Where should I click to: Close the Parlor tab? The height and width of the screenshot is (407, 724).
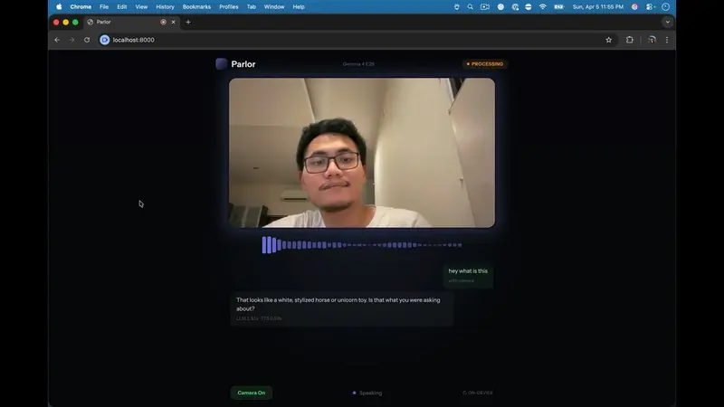173,22
